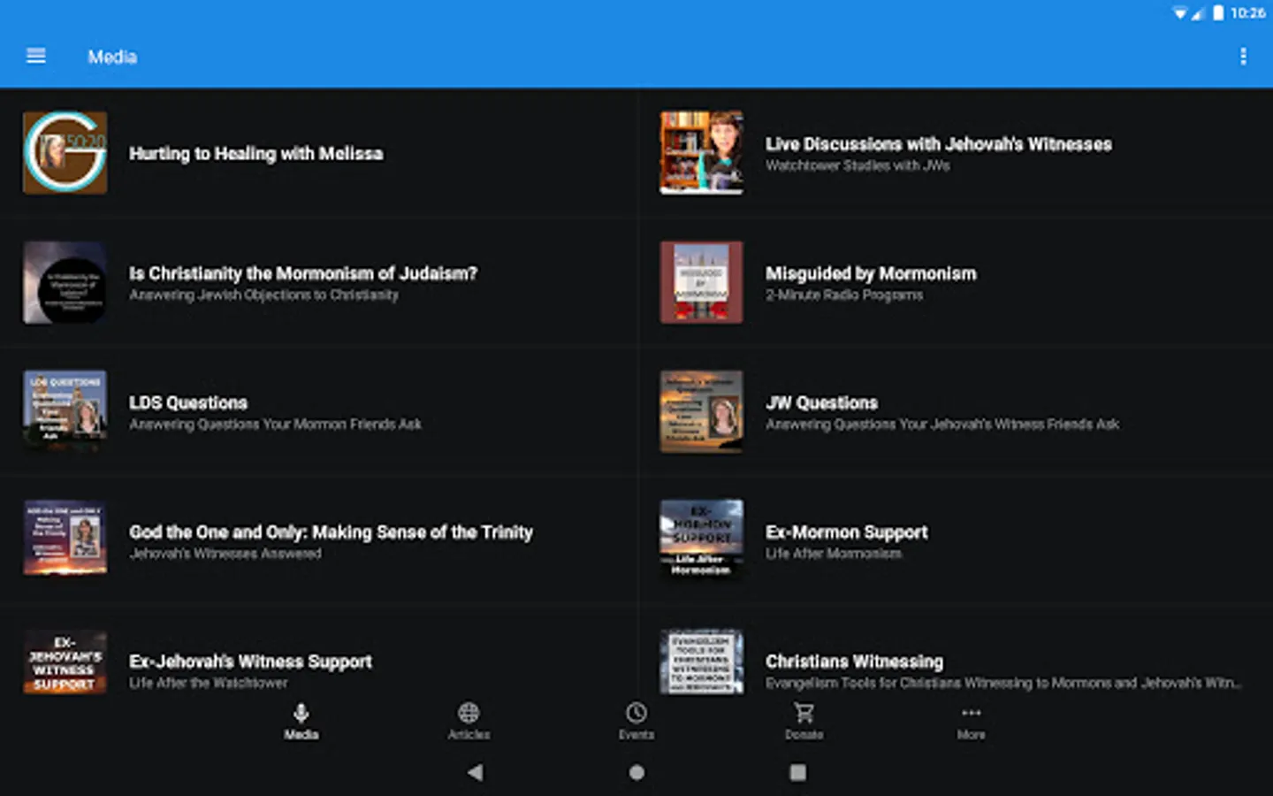Check the Wi-Fi status icon
Image resolution: width=1273 pixels, height=796 pixels.
[1180, 12]
